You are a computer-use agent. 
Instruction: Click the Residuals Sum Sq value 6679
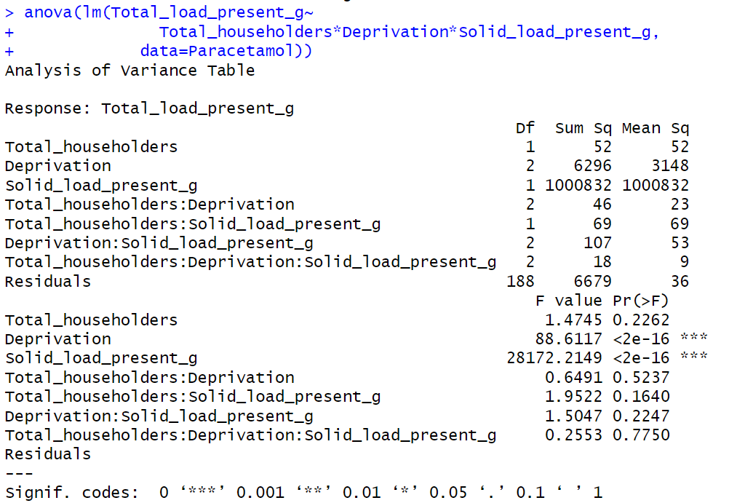point(592,282)
